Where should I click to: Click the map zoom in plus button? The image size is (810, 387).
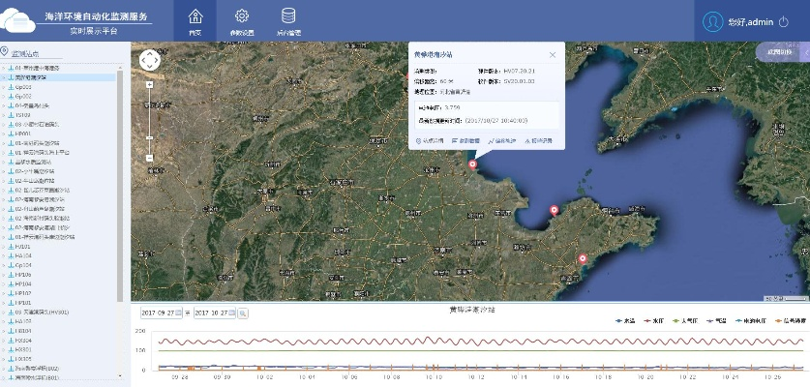coord(149,84)
